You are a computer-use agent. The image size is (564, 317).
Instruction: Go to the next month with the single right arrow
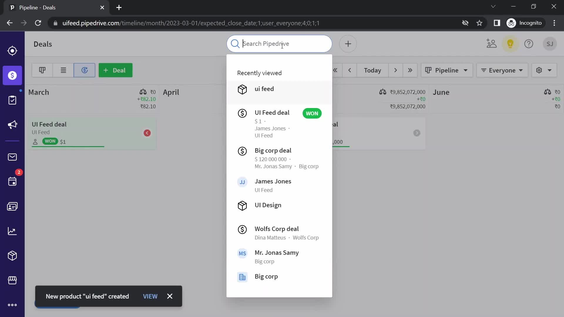pos(396,70)
